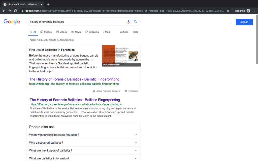
Task: Expand 'What are the 3 types of ballistics?'
Action: (83, 150)
